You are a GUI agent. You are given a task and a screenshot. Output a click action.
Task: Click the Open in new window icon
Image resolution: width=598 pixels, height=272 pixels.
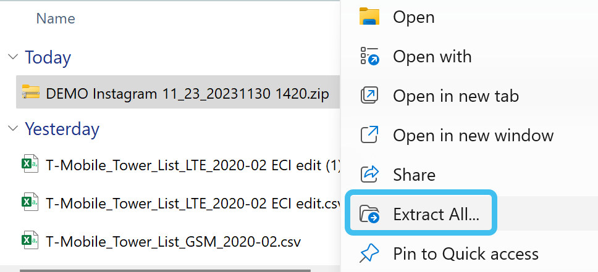click(369, 135)
